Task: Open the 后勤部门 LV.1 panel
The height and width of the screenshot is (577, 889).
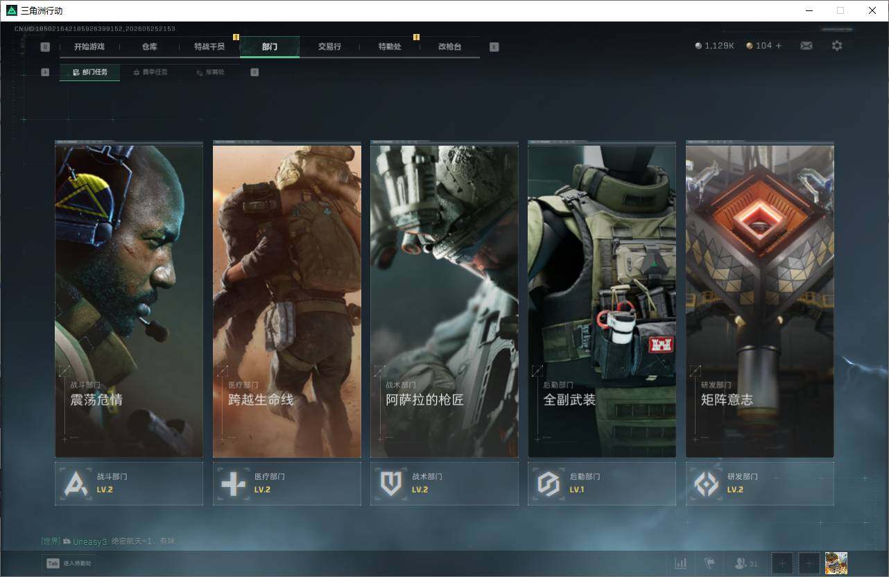Action: pyautogui.click(x=602, y=483)
